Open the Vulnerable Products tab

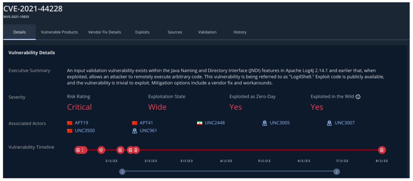click(x=59, y=32)
